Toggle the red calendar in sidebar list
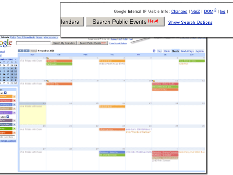 (6, 101)
